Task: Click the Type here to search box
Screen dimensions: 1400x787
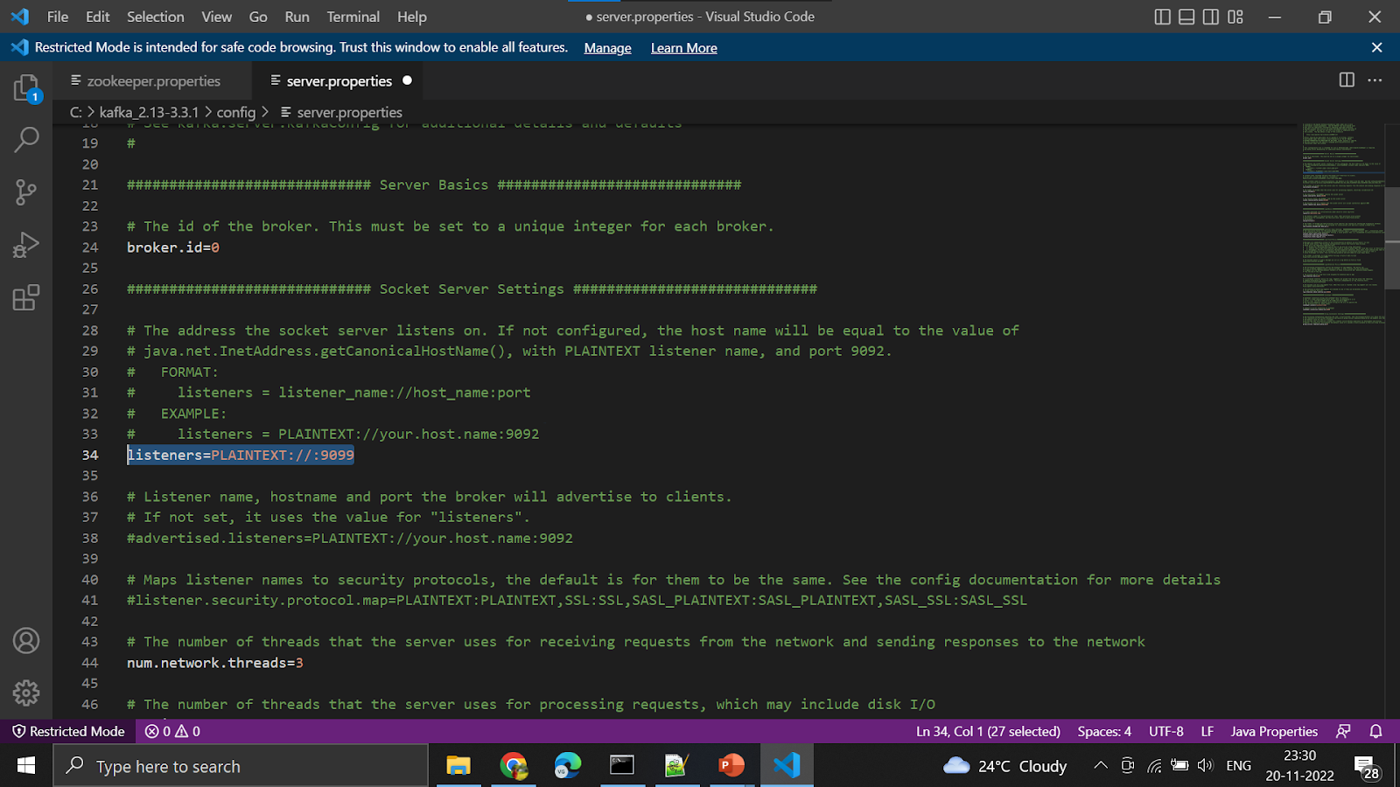Action: [241, 766]
